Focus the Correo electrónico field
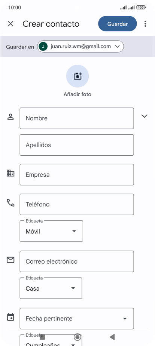The height and width of the screenshot is (346, 155). pyautogui.click(x=77, y=261)
